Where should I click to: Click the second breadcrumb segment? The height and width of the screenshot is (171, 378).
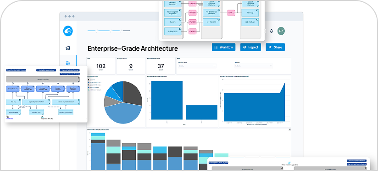click(x=104, y=31)
